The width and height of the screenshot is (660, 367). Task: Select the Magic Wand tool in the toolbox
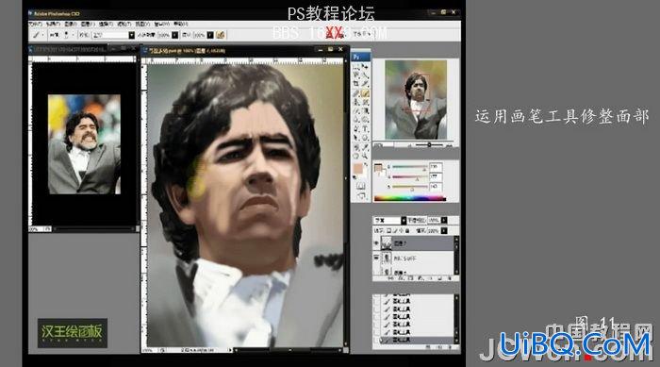click(x=365, y=75)
